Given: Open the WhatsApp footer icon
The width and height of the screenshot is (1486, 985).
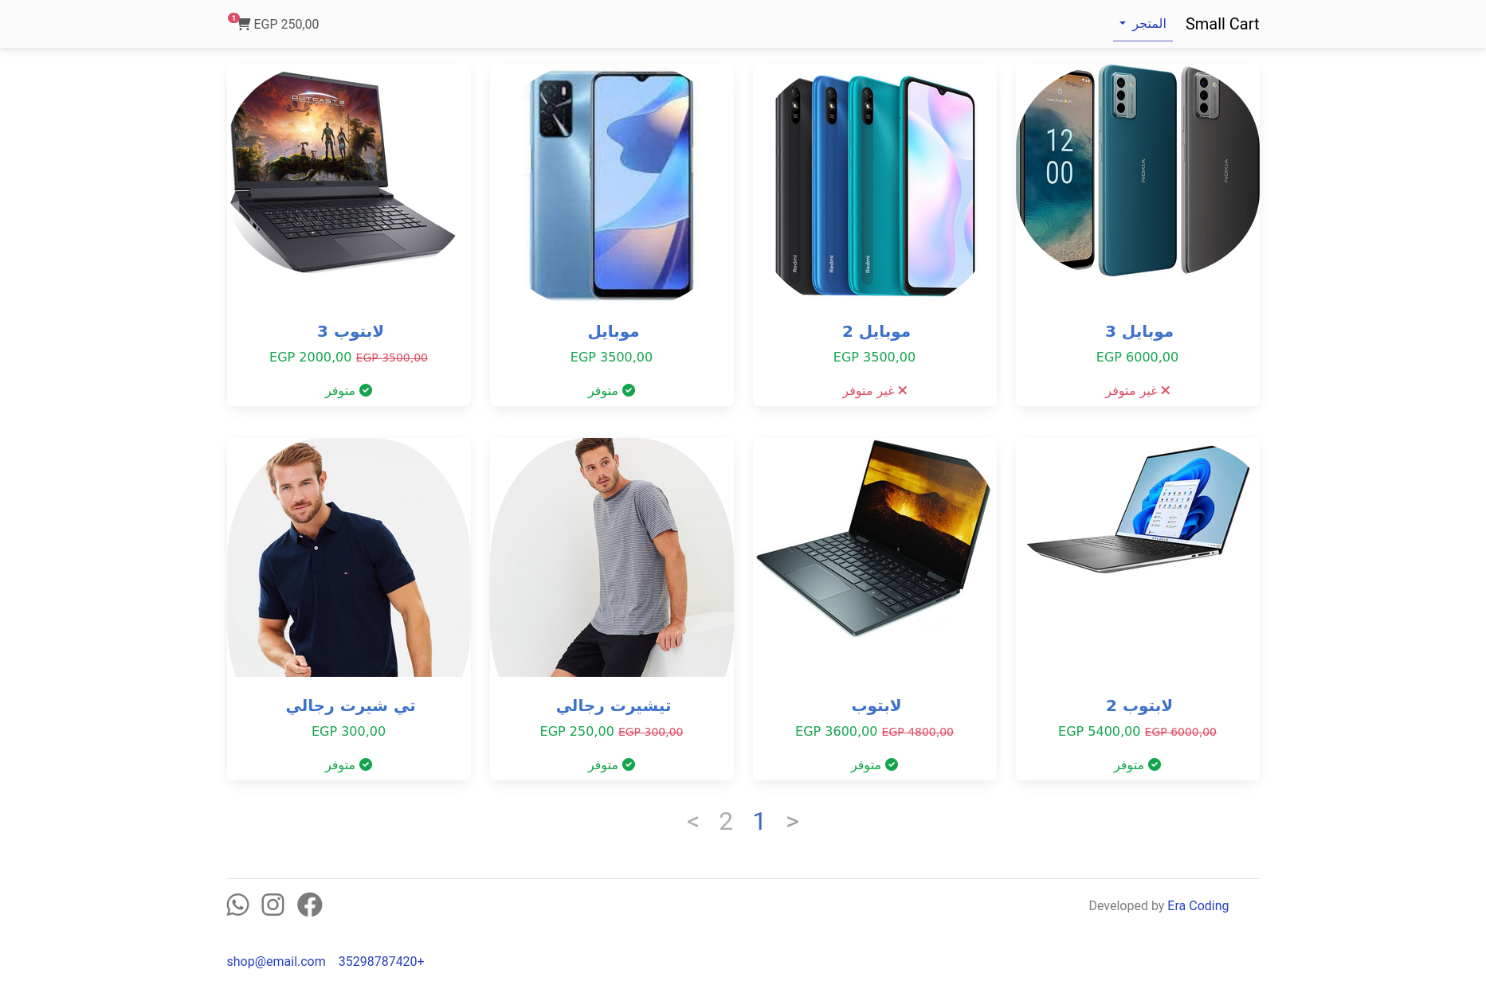Looking at the screenshot, I should click(x=237, y=905).
